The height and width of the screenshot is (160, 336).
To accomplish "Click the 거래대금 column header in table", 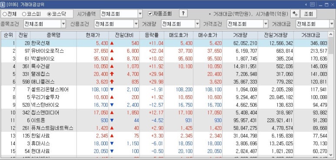I will tap(310, 35).
